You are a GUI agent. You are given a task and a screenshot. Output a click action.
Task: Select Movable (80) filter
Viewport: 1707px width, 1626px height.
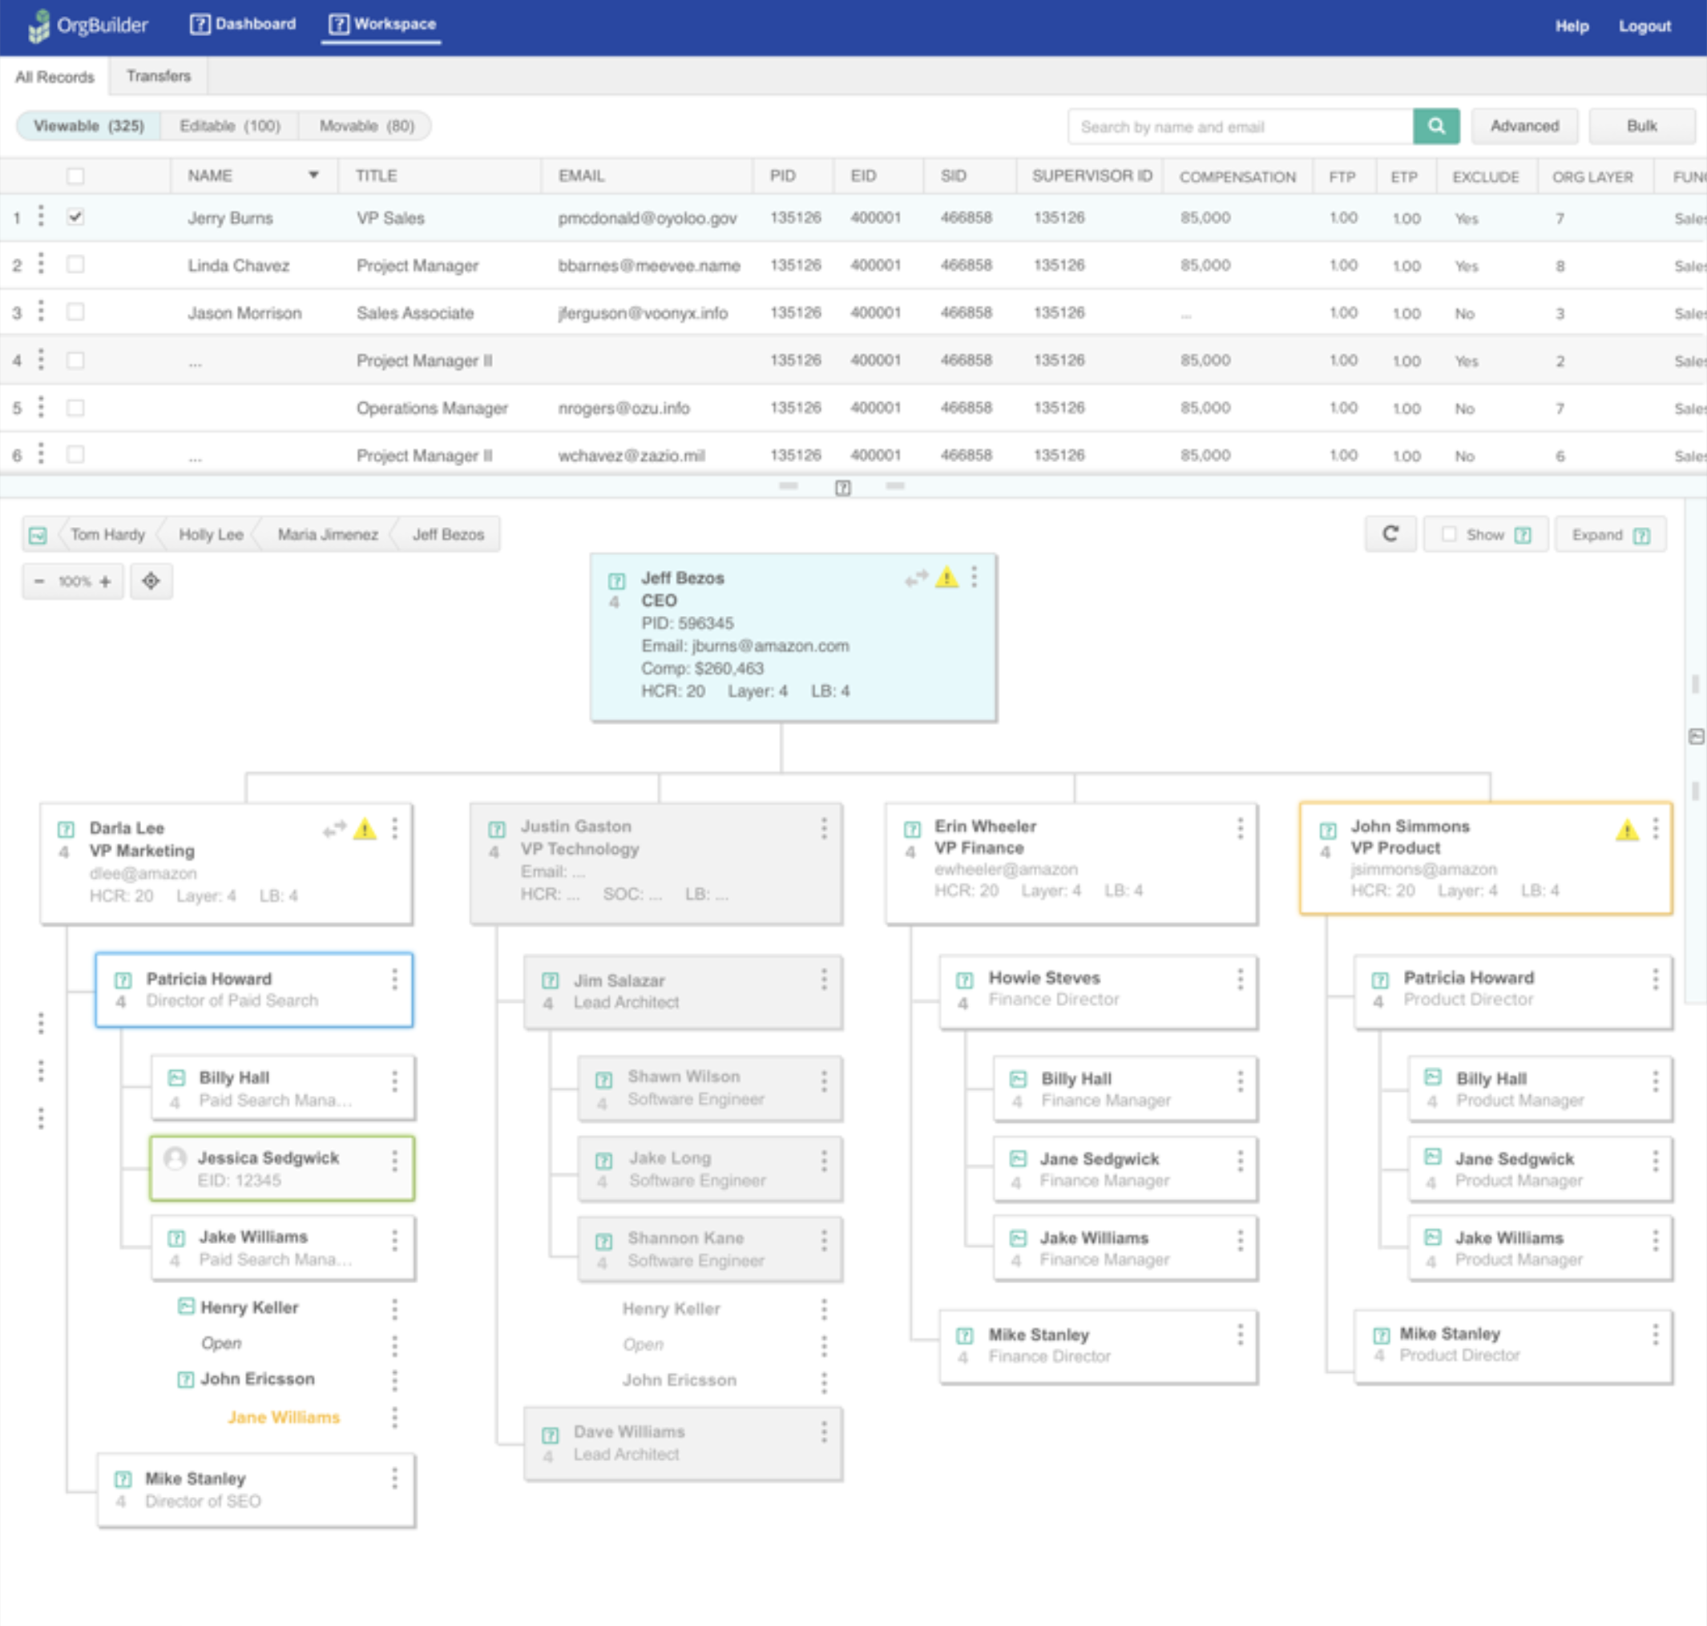click(x=366, y=127)
